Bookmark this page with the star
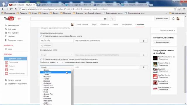187x105 pixels. [175, 9]
